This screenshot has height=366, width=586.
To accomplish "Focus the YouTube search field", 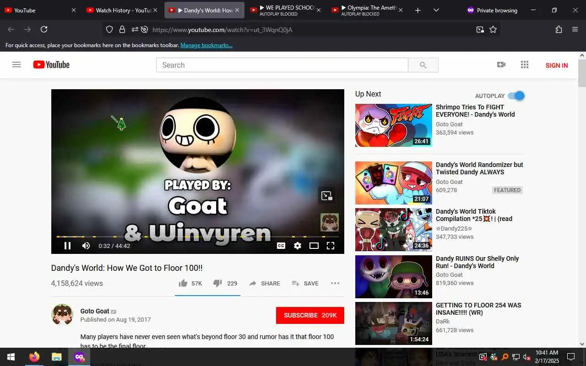I will [282, 65].
